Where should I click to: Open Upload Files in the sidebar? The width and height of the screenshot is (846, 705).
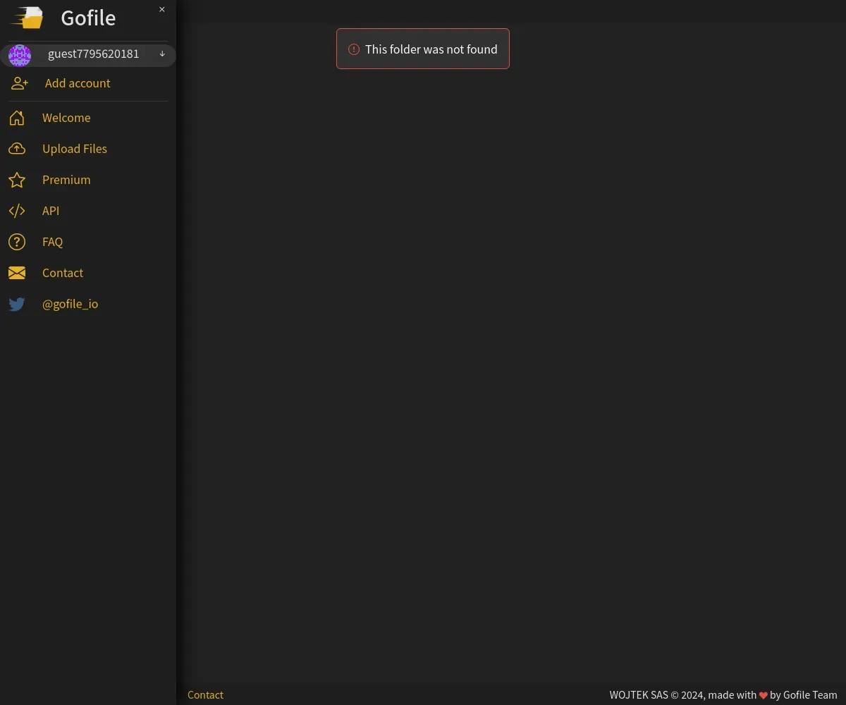pyautogui.click(x=75, y=149)
